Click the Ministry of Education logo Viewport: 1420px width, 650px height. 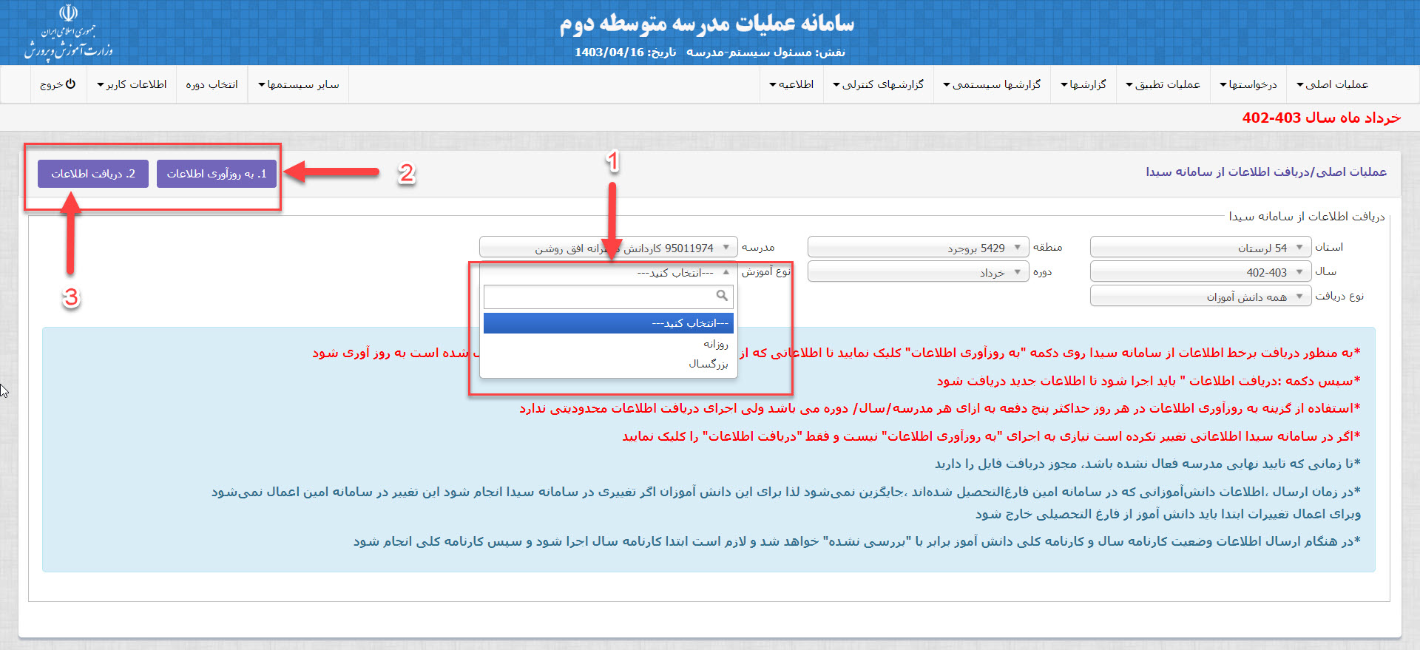(x=68, y=33)
